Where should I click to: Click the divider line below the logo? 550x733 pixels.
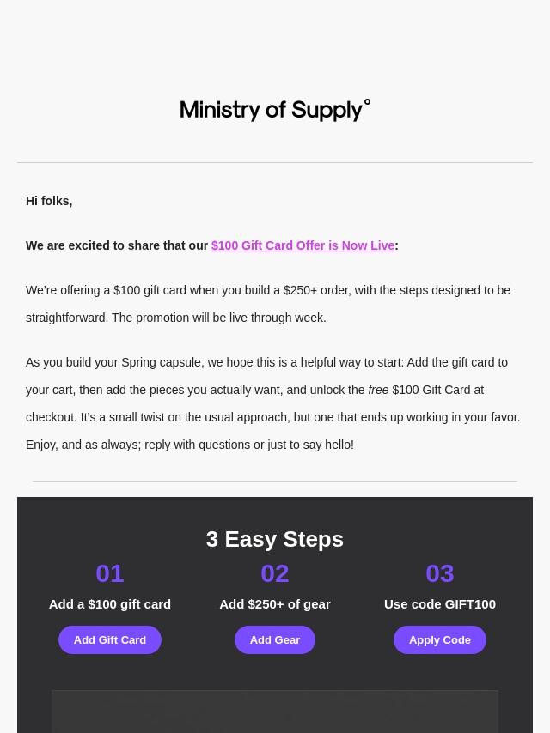275,162
